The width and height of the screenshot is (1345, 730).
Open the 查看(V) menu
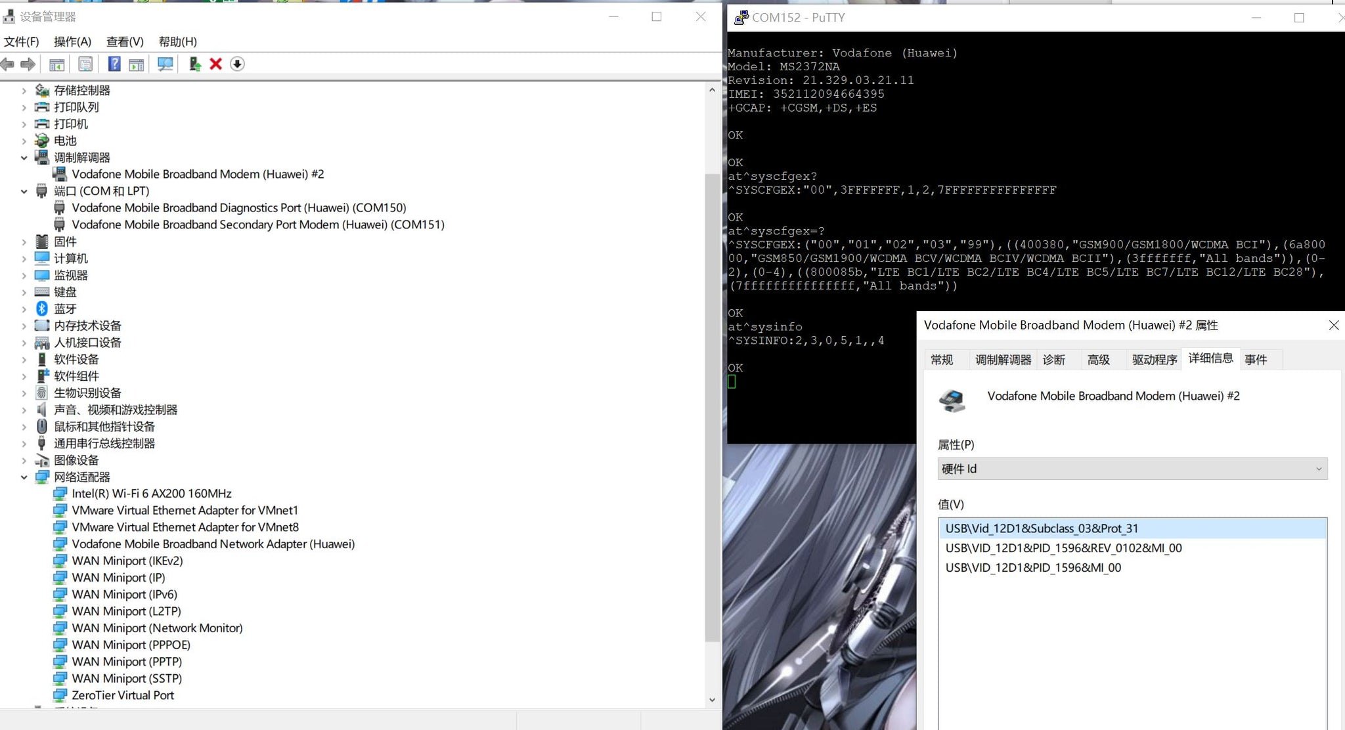pyautogui.click(x=125, y=41)
